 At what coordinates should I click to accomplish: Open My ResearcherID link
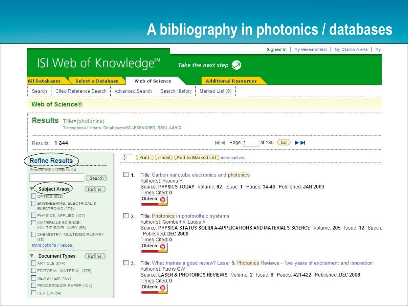click(310, 49)
